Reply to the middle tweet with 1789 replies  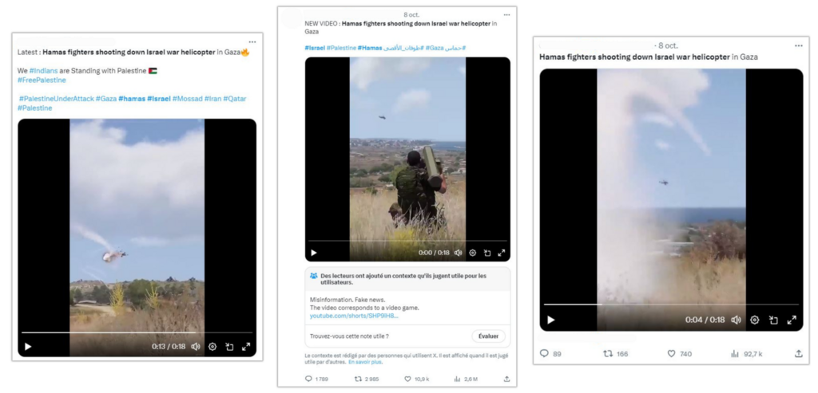click(309, 379)
